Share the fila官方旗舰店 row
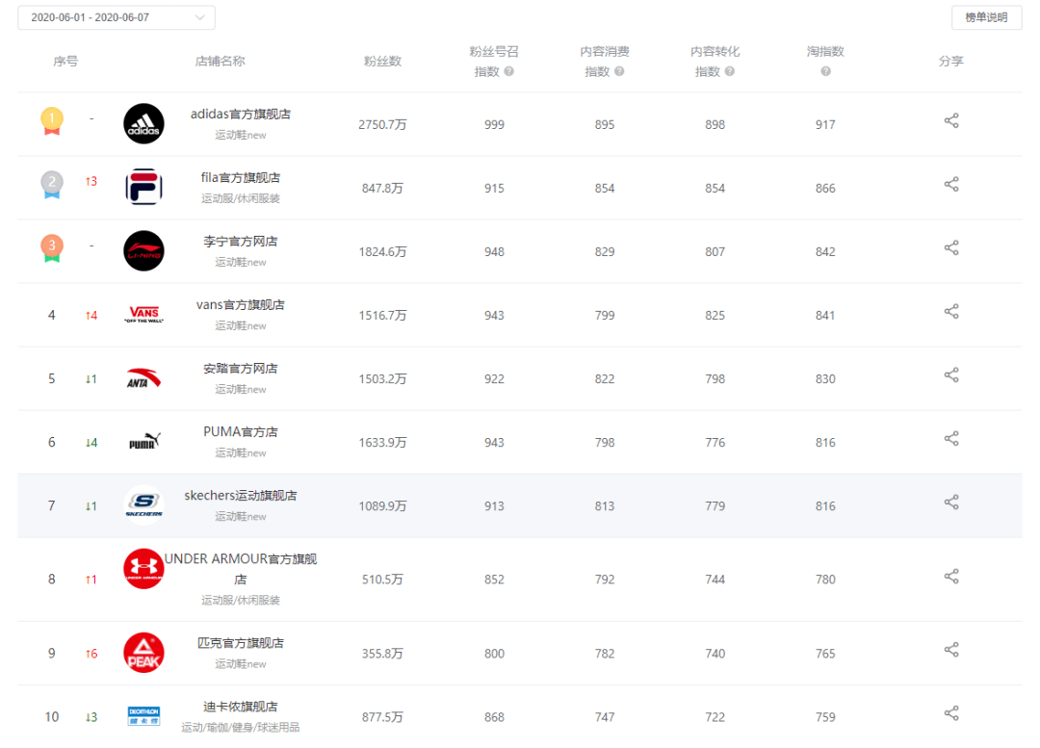Screen dimensions: 1040x748 coord(951,184)
